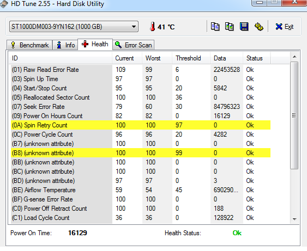Click the green Health Status Ok text
The height and width of the screenshot is (251, 307).
237,233
